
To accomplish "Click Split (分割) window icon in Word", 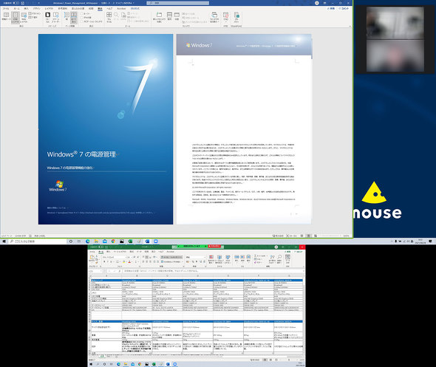I will coord(177,16).
